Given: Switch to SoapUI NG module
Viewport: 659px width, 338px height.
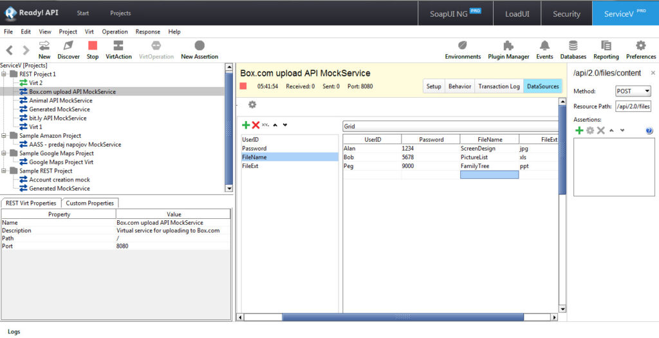Looking at the screenshot, I should click(x=455, y=14).
